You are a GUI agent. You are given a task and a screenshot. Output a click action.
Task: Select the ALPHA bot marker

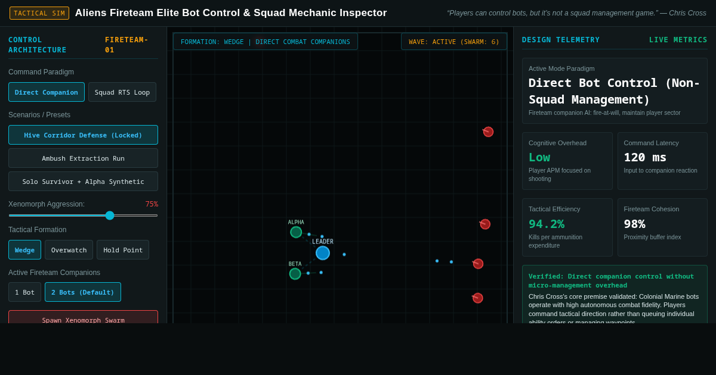click(296, 232)
